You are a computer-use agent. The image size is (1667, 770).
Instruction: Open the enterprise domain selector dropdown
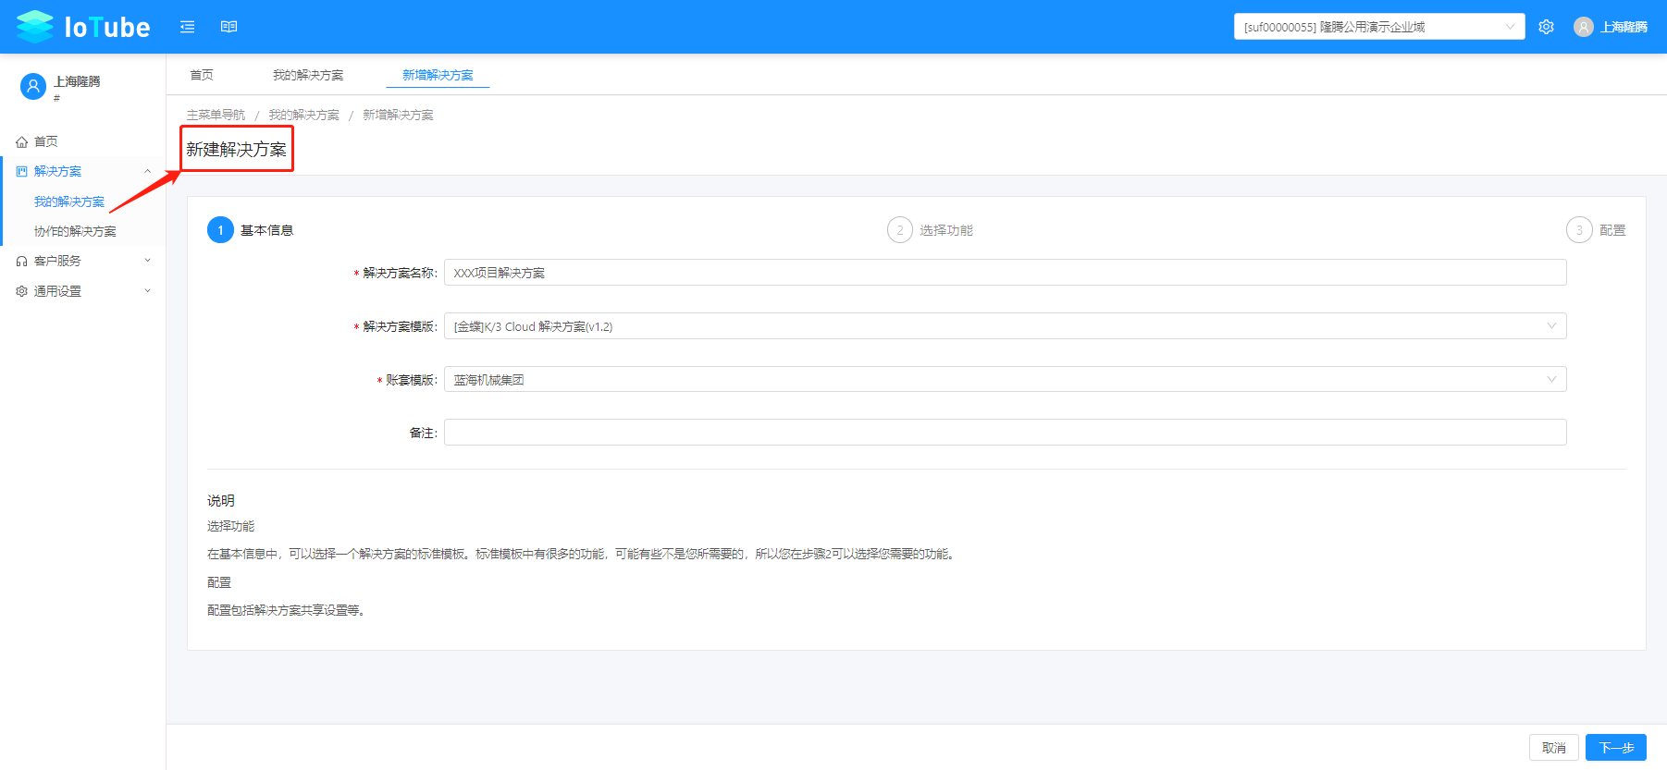[1379, 27]
